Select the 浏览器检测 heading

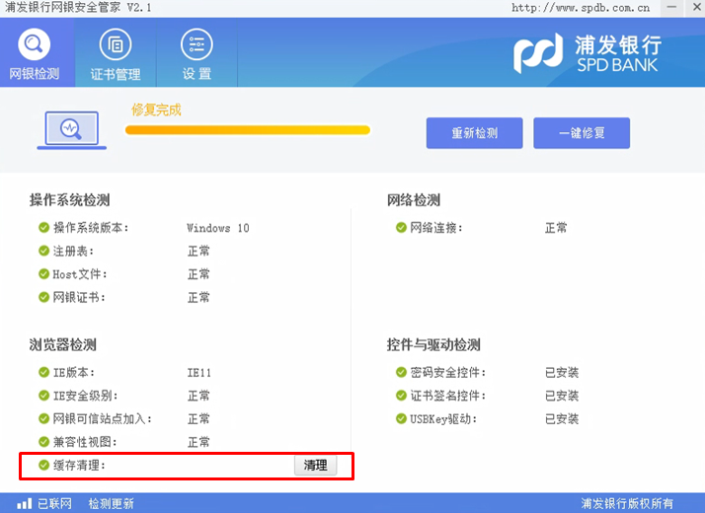[63, 345]
